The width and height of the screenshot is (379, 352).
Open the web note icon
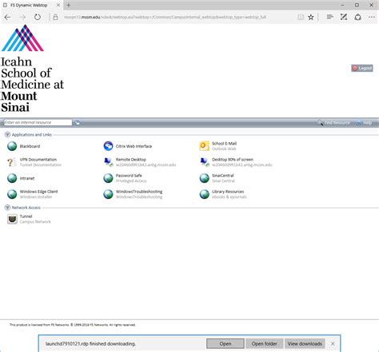[x=344, y=18]
